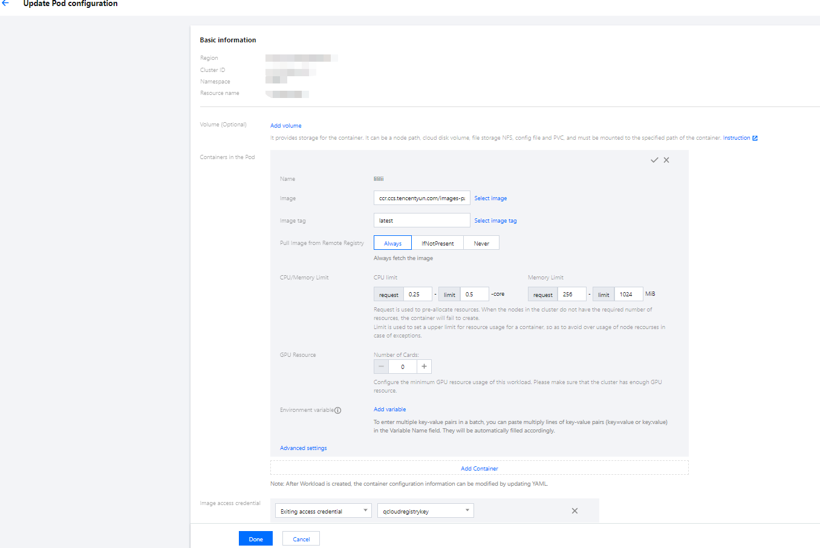Increase GPU card count with plus button
Viewport: 820px width, 548px height.
click(x=424, y=367)
